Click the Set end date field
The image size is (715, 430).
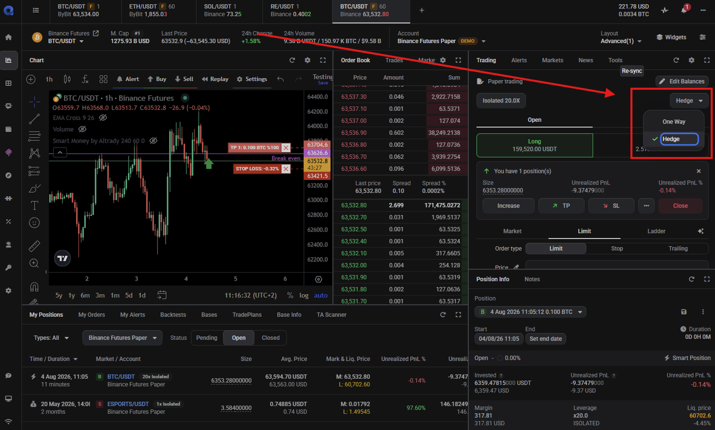click(x=545, y=339)
